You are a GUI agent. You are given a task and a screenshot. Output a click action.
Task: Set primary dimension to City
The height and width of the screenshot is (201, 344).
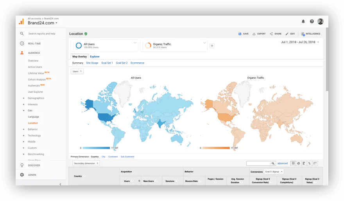click(103, 157)
